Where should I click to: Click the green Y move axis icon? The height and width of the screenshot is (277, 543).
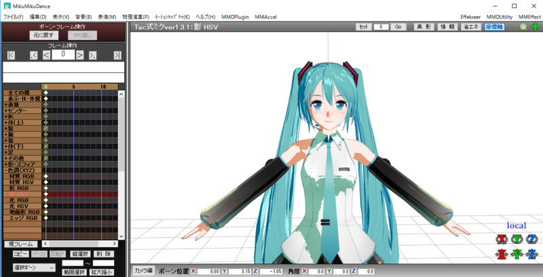[x=517, y=254]
